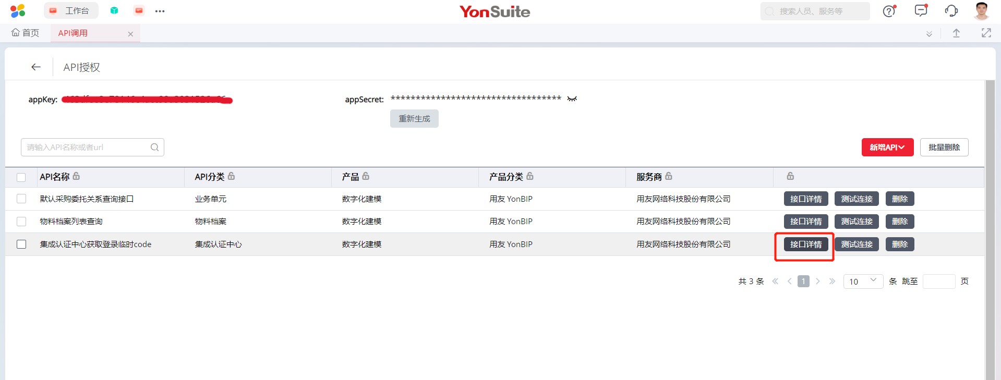
Task: Click the 重新生成 button
Action: pyautogui.click(x=414, y=119)
